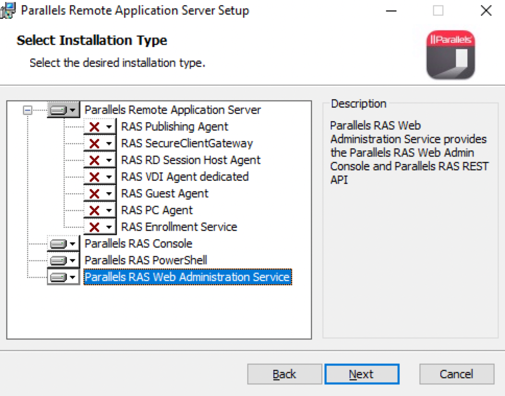The height and width of the screenshot is (396, 505).
Task: Select RAS PC Agent item
Action: (x=157, y=211)
